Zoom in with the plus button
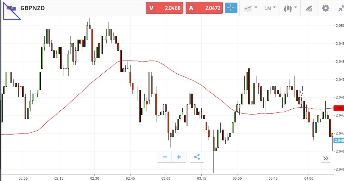 [179, 157]
